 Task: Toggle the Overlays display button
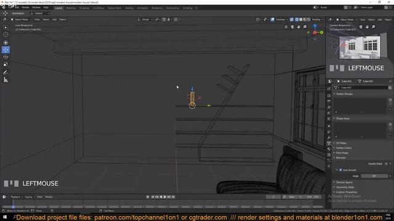272,20
